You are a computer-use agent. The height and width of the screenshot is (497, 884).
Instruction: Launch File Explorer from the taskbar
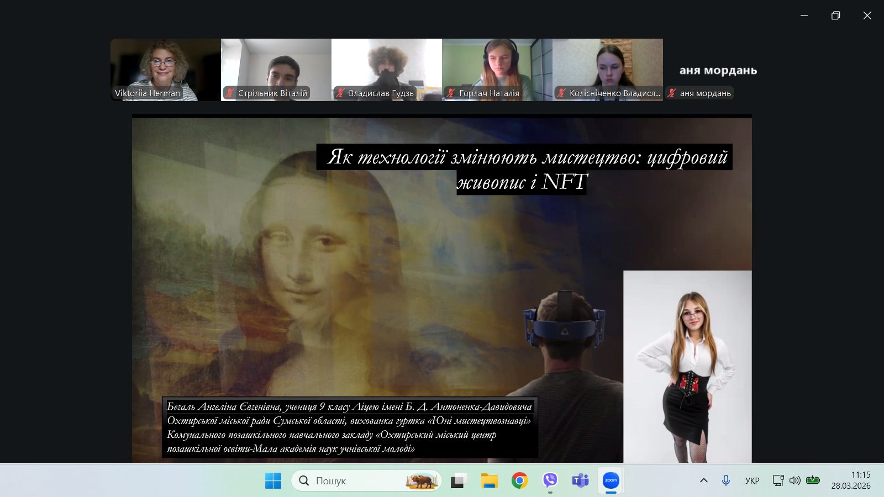point(489,480)
